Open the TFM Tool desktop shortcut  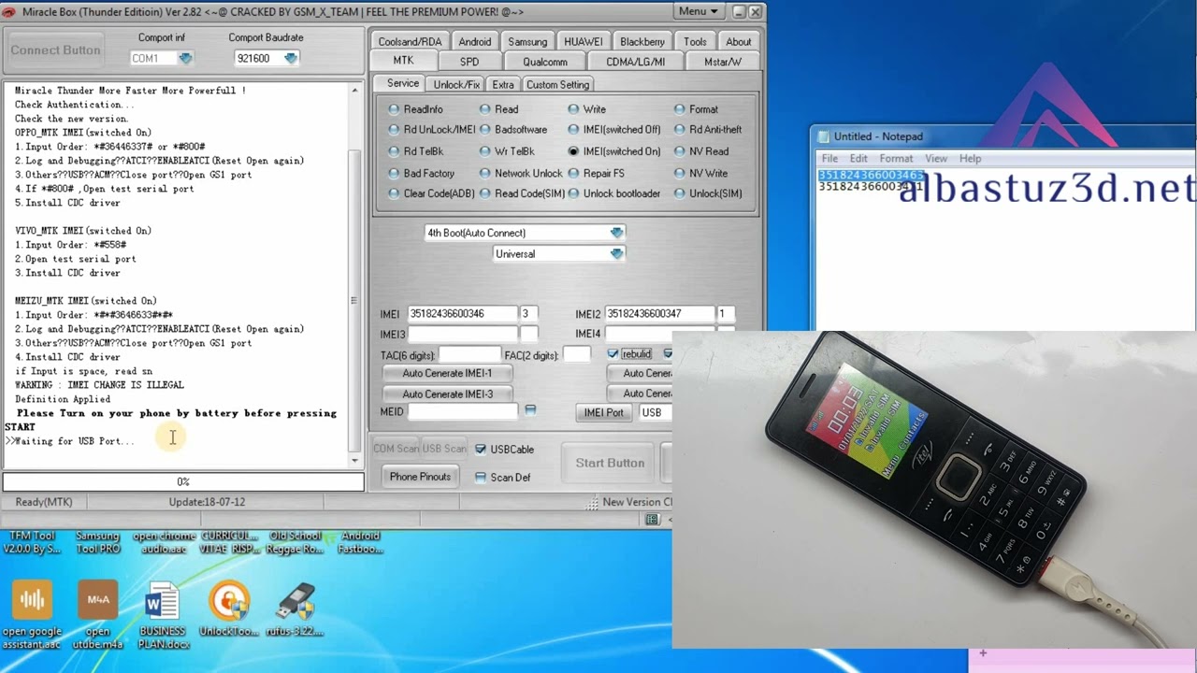point(32,543)
